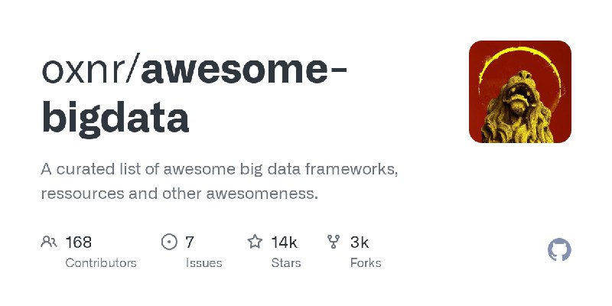
Task: Open the Stars label
Action: 286,263
